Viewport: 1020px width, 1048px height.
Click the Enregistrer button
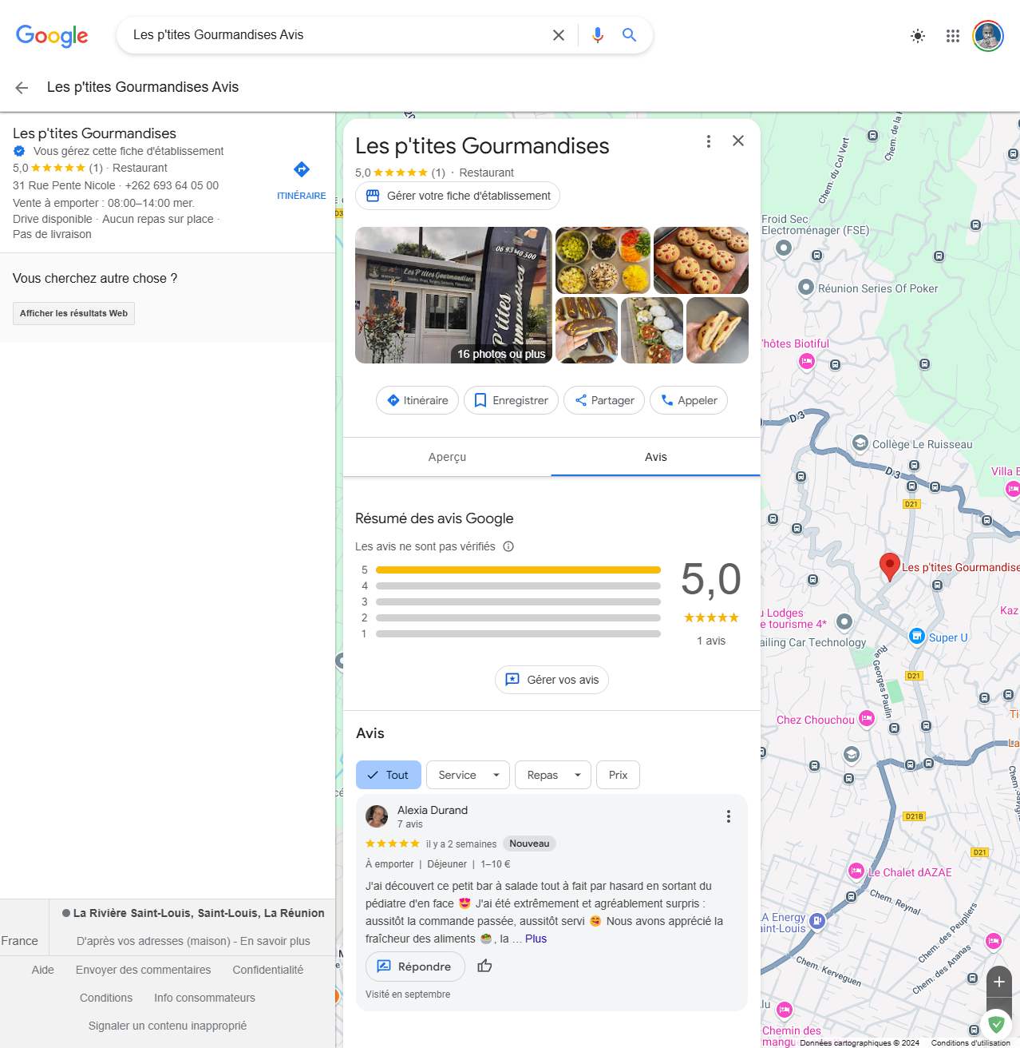[512, 400]
